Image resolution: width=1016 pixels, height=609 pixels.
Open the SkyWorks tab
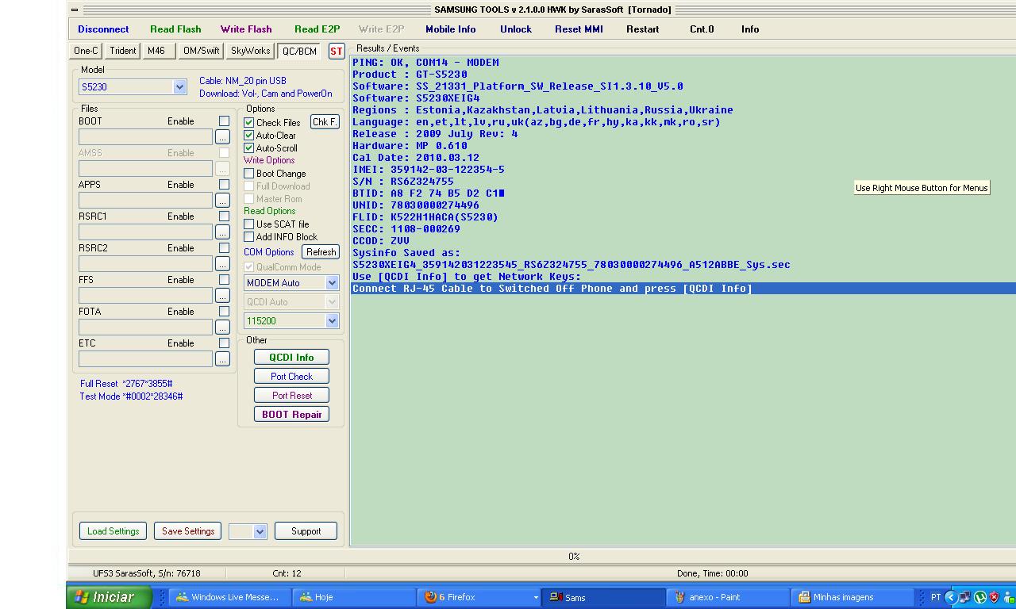point(250,51)
